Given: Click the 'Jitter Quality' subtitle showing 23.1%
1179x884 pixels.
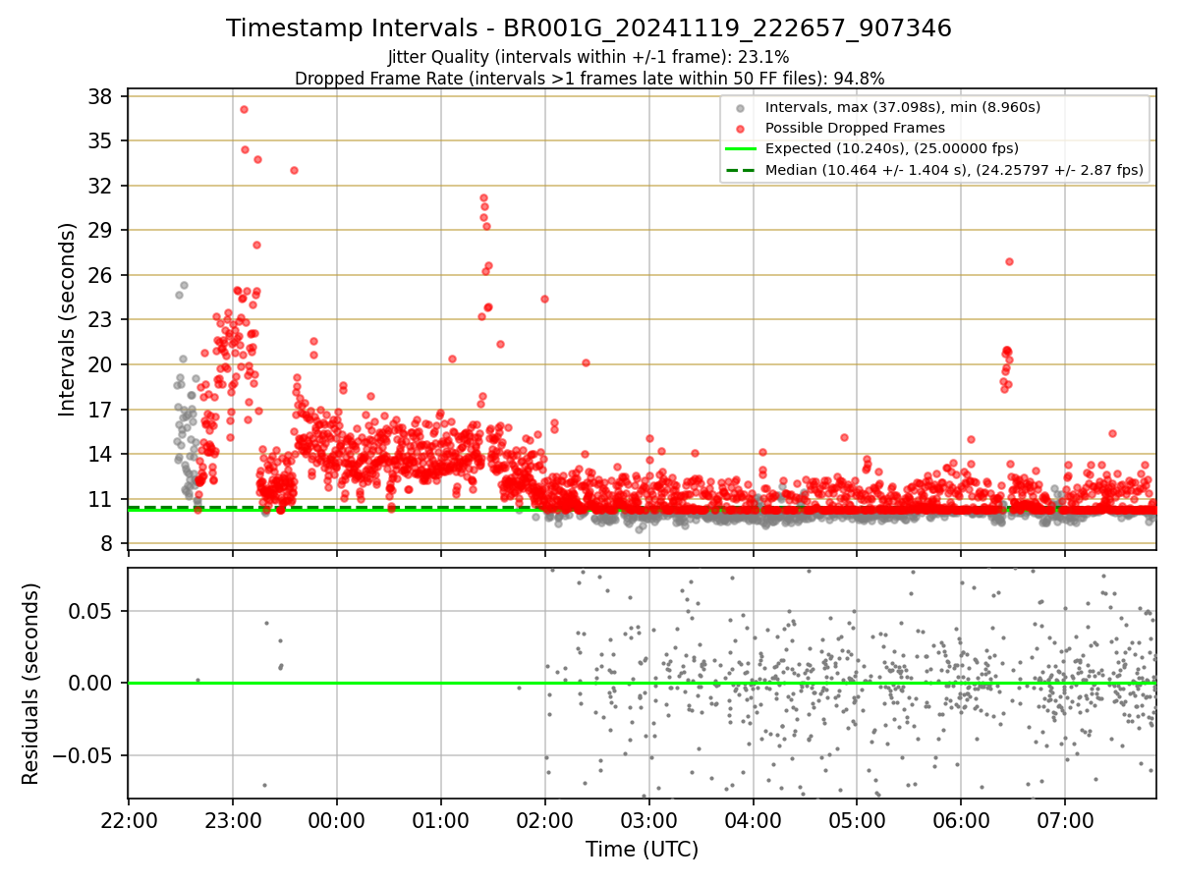Looking at the screenshot, I should 589,57.
